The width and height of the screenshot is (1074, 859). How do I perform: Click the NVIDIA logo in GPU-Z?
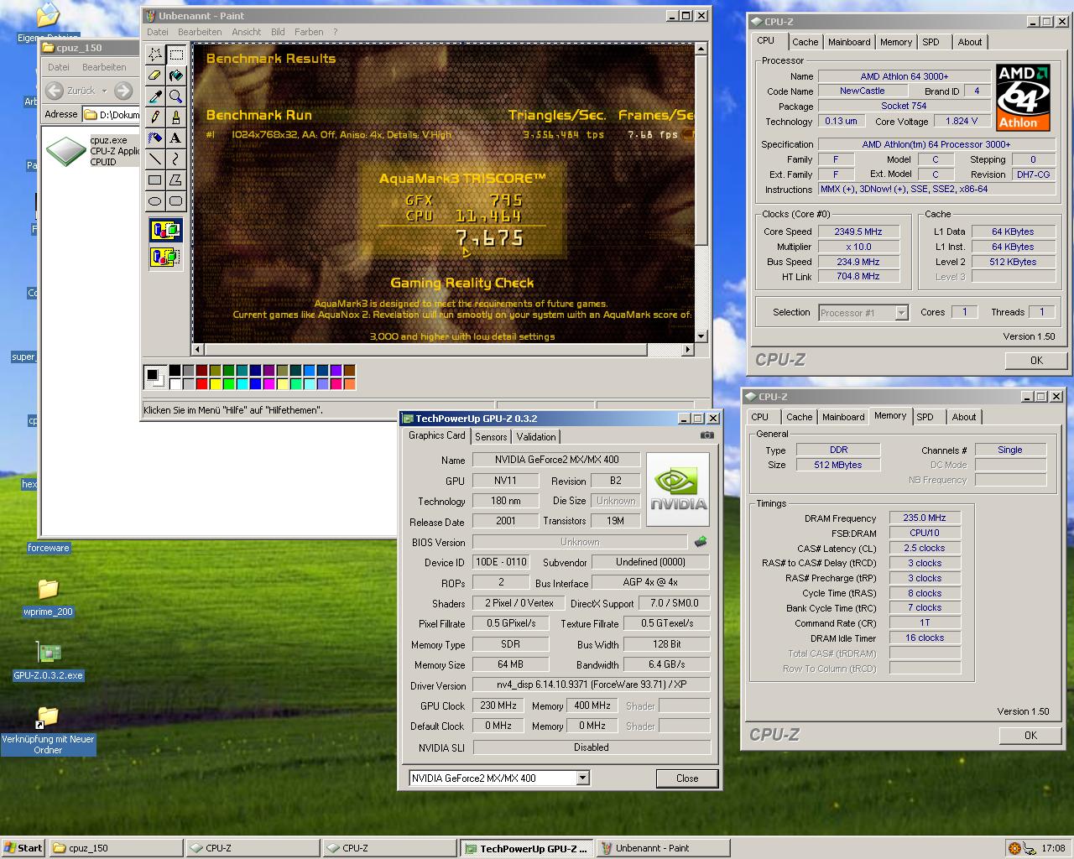[x=677, y=490]
